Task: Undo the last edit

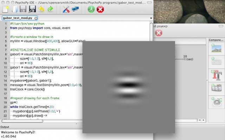Action: click(41, 9)
